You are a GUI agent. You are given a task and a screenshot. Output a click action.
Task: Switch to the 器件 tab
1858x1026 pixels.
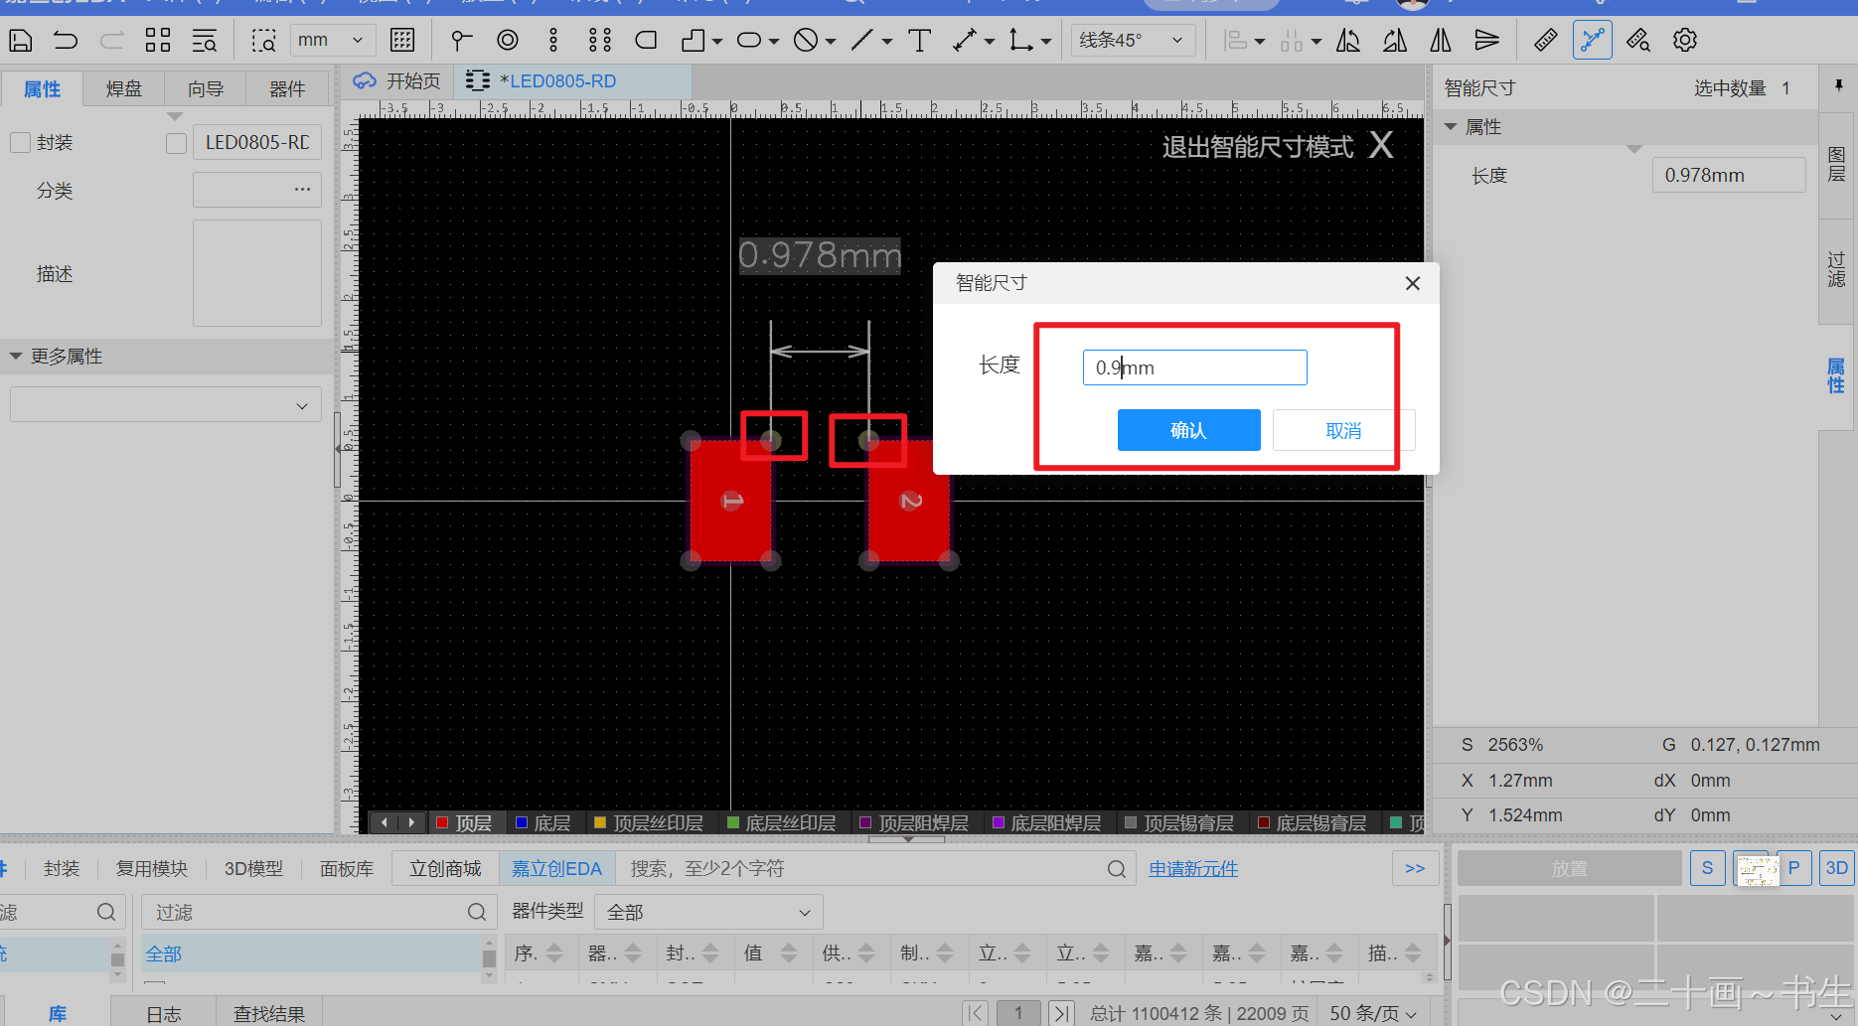287,89
